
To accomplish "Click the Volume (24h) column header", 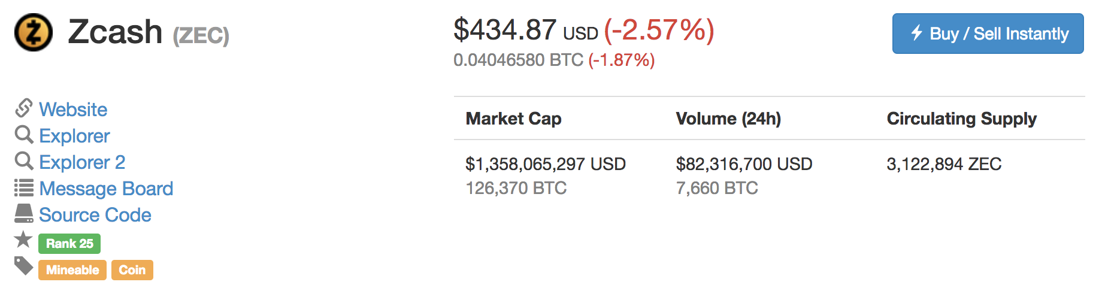I will coord(728,119).
